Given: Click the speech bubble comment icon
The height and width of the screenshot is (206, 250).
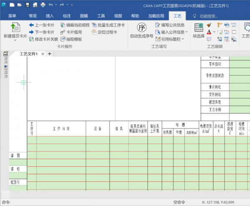Looking at the screenshot, I should point(209,39).
